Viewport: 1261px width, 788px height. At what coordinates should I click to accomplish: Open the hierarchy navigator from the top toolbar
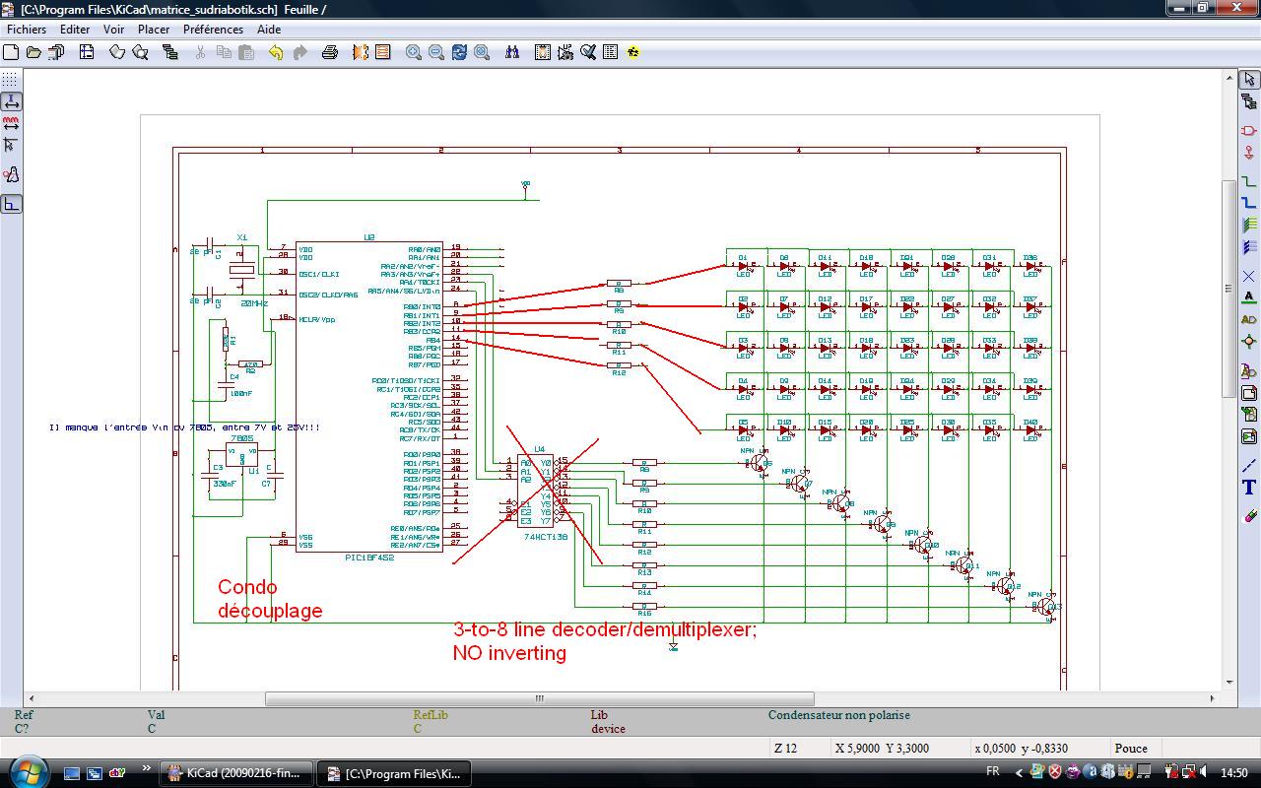pyautogui.click(x=170, y=52)
